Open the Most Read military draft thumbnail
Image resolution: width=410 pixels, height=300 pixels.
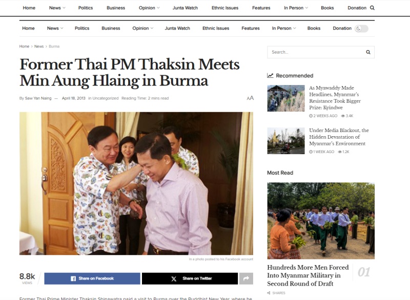pyautogui.click(x=321, y=221)
